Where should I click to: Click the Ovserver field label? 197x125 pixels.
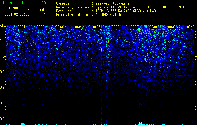(x=64, y=3)
